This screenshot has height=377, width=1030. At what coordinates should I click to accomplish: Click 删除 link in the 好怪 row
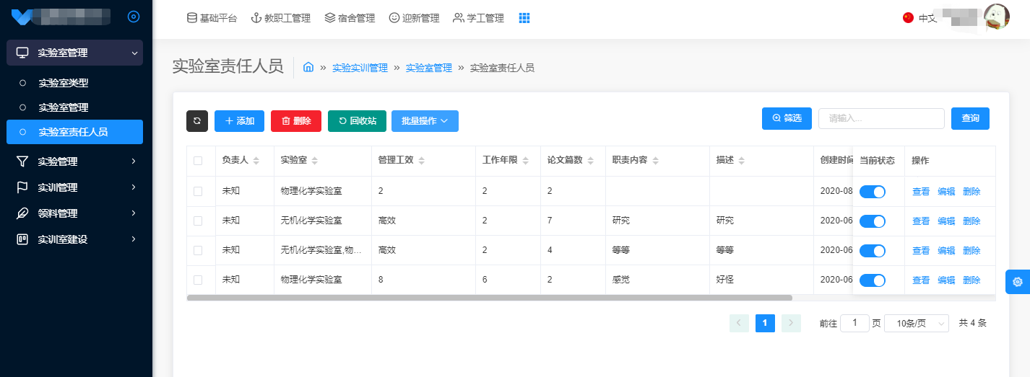pyautogui.click(x=971, y=280)
